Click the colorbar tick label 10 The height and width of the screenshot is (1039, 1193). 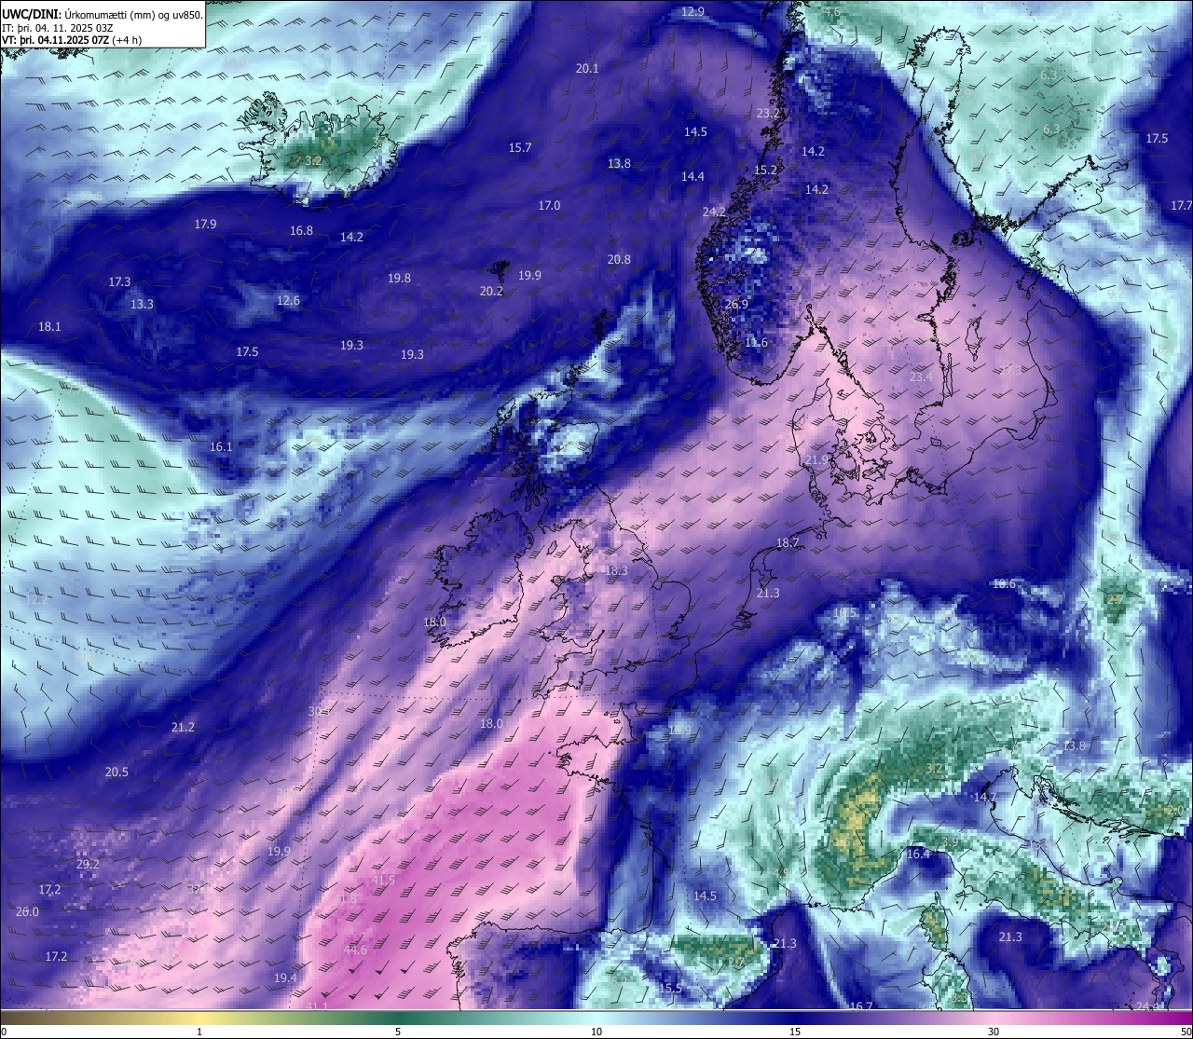click(596, 1032)
